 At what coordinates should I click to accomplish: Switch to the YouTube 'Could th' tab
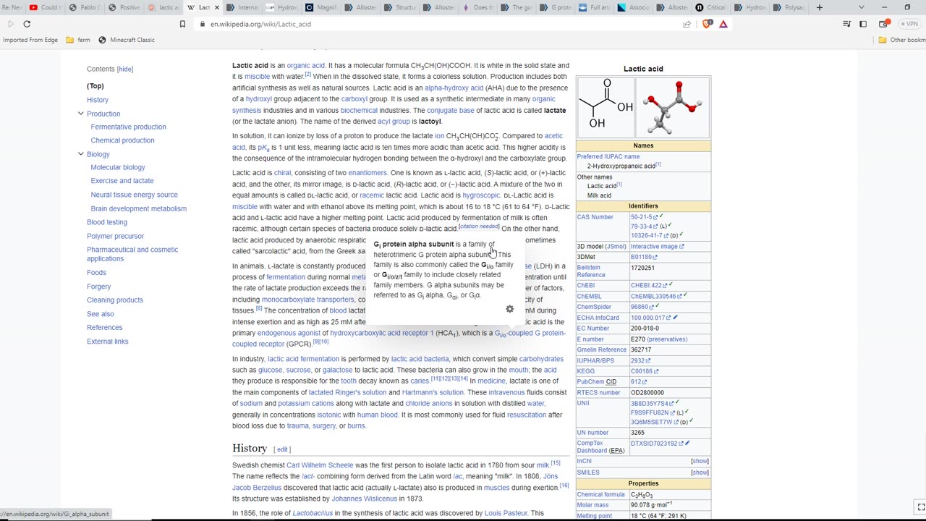(45, 7)
